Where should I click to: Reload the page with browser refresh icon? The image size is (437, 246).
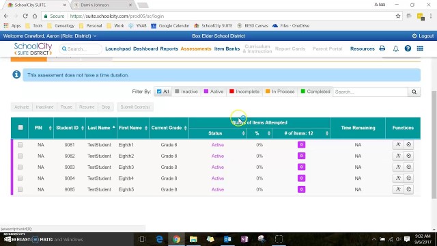(25, 16)
